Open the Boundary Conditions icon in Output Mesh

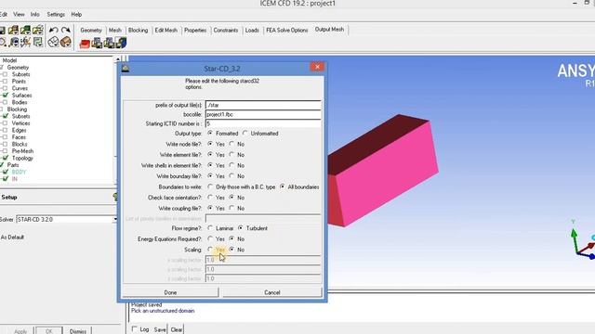click(97, 43)
